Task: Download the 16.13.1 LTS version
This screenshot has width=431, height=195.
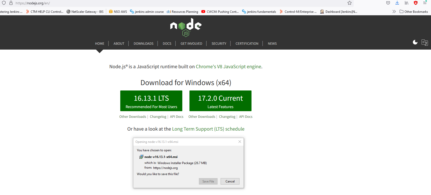Action: pyautogui.click(x=151, y=101)
